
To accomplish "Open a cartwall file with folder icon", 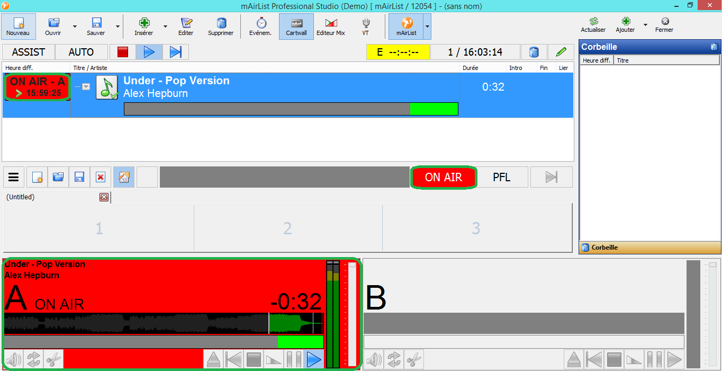I will click(58, 177).
